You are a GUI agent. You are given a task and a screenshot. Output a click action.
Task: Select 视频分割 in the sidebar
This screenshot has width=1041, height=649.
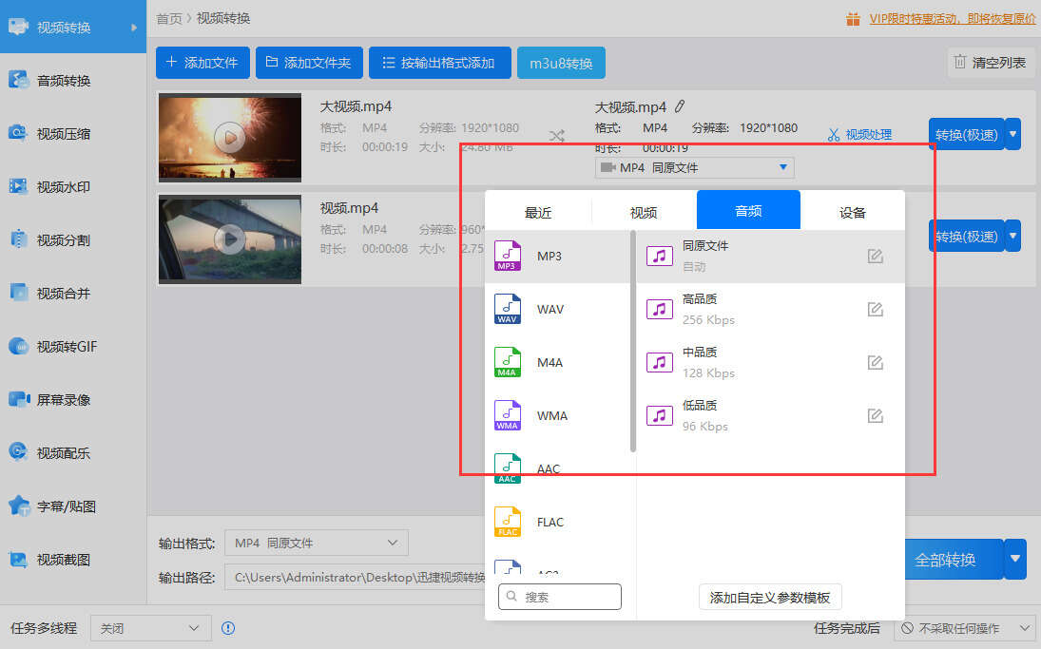tap(73, 239)
